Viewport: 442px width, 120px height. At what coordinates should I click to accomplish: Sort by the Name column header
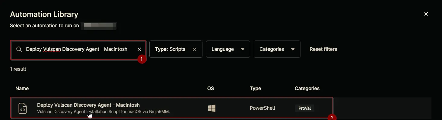point(22,89)
